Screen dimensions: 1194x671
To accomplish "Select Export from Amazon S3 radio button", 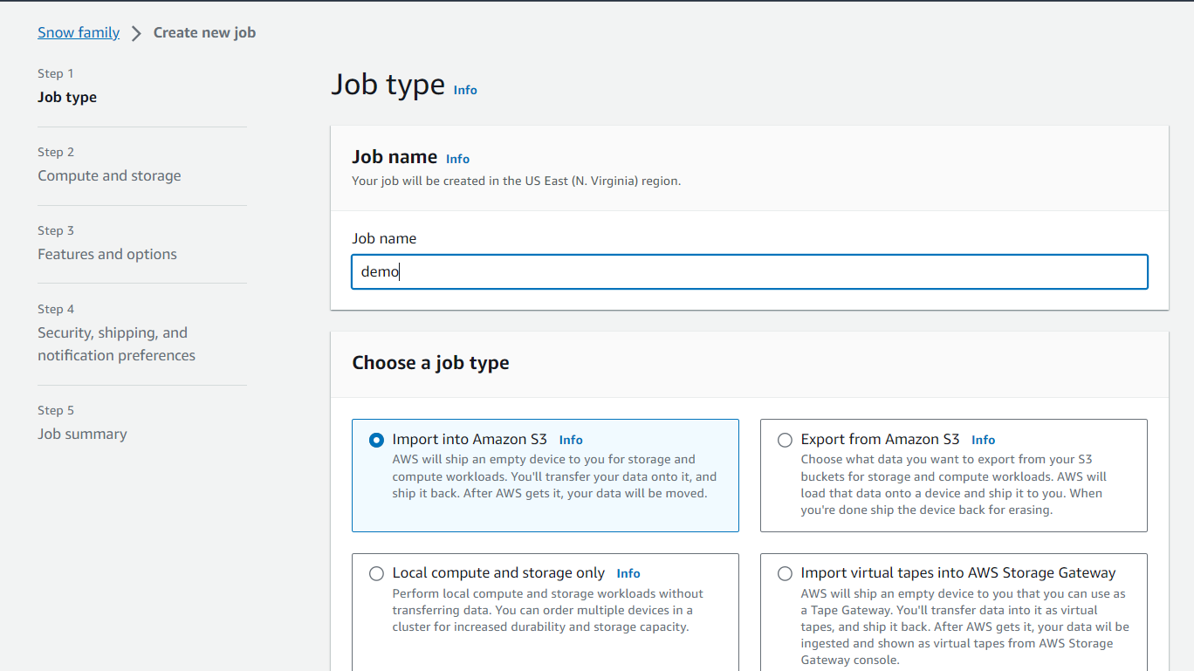I will (785, 441).
